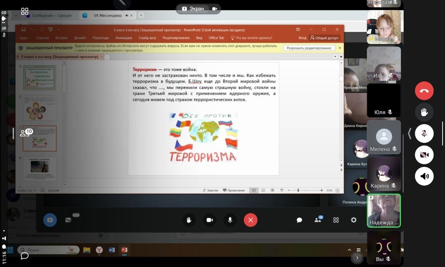This screenshot has width=445, height=267.
Task: Select Мария participant tile
Action: 384,27
